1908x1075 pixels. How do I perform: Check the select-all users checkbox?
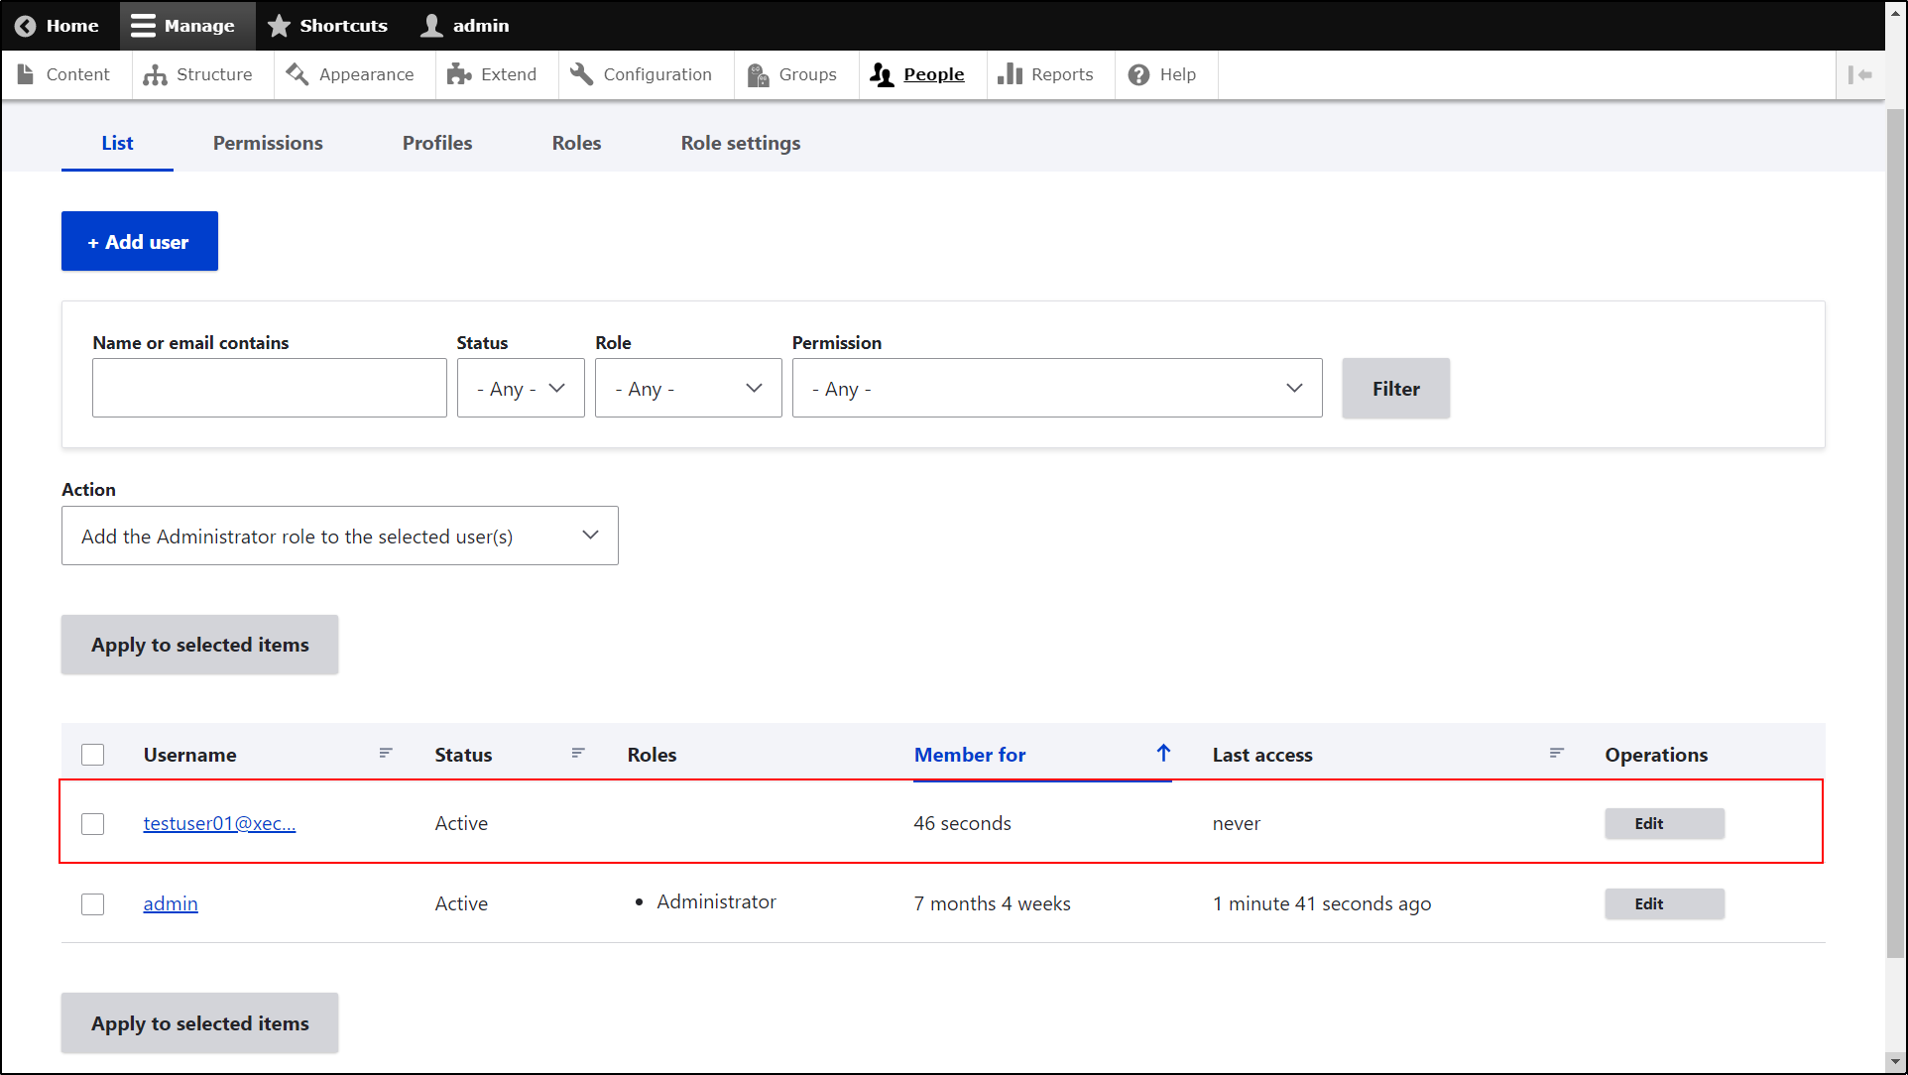tap(92, 754)
